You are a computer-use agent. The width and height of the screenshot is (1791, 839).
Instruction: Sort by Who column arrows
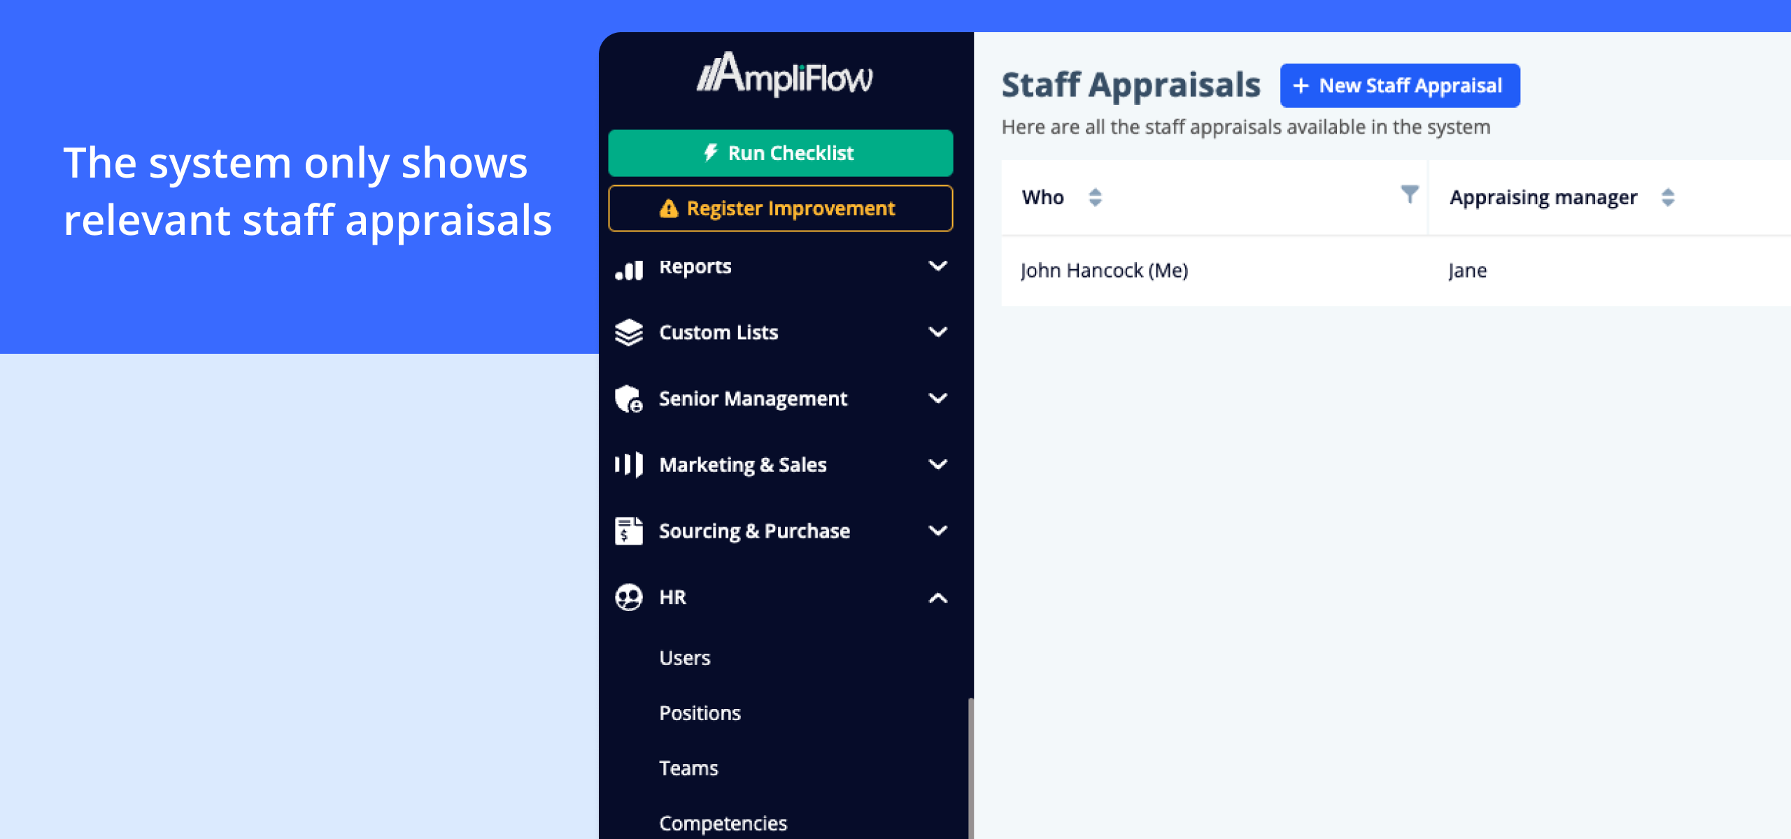[x=1095, y=197]
